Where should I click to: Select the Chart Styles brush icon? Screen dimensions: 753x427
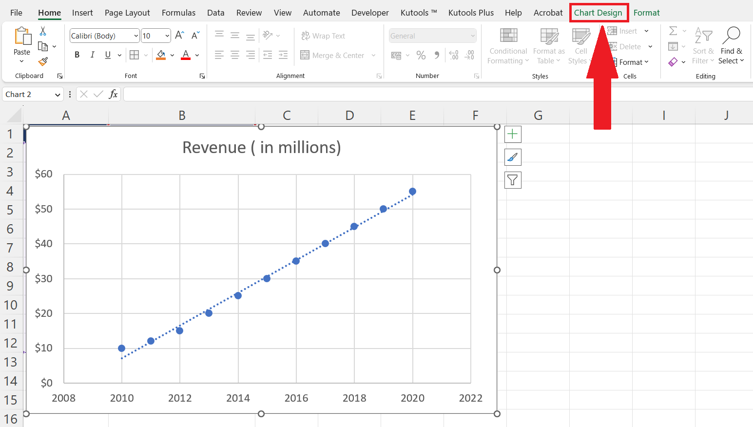tap(512, 157)
